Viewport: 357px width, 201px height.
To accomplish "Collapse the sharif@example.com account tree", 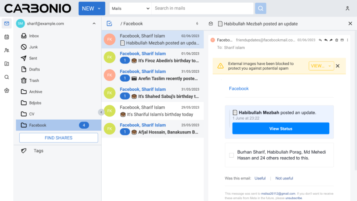I will (x=94, y=24).
